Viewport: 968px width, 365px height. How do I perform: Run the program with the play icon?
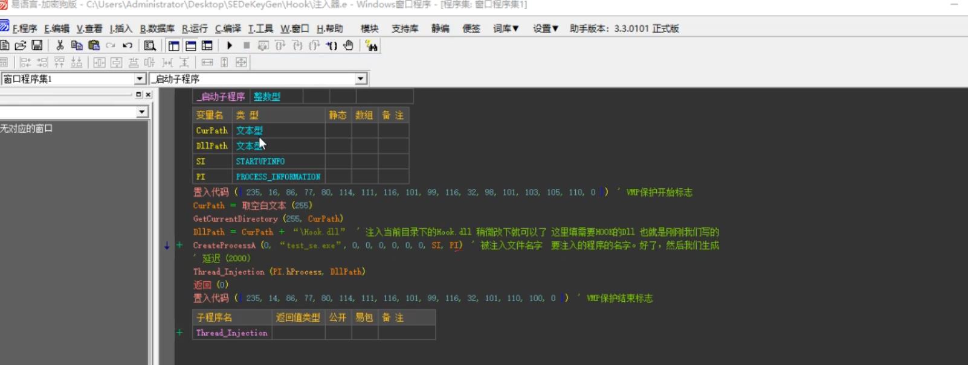coord(230,45)
